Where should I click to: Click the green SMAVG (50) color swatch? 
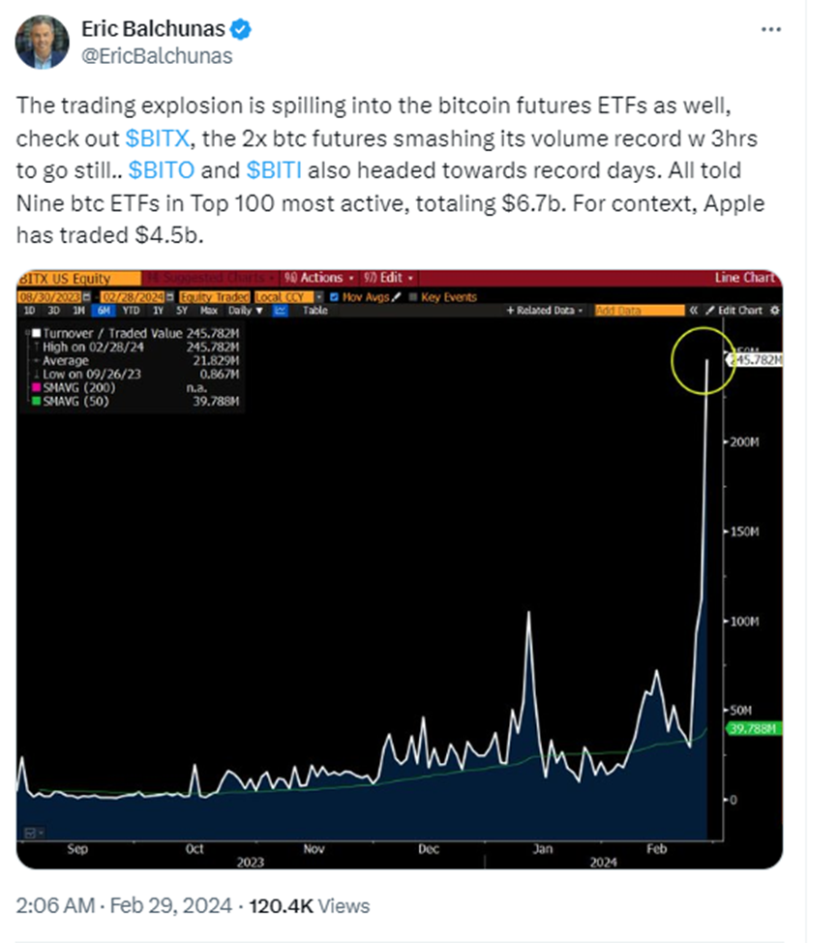pos(36,401)
